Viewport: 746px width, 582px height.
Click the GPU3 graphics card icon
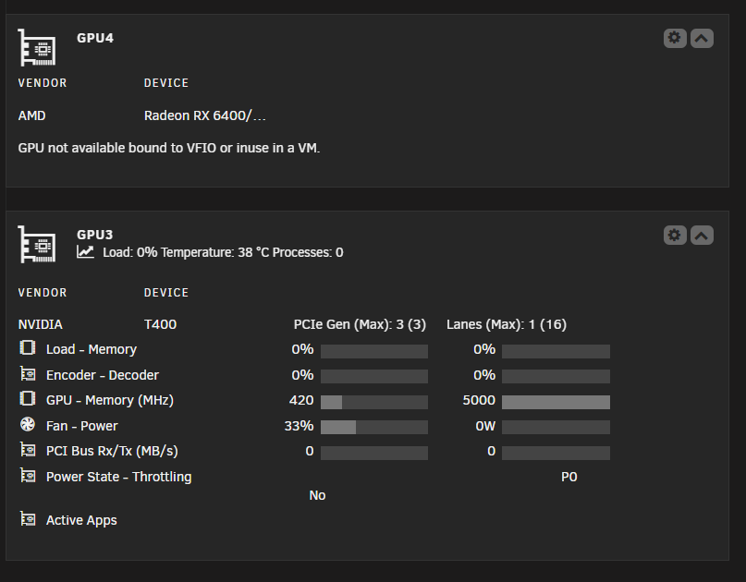click(37, 244)
